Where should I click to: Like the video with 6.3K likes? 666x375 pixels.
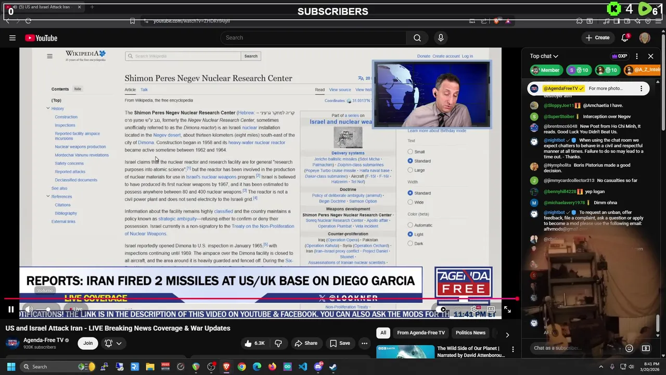[254, 343]
